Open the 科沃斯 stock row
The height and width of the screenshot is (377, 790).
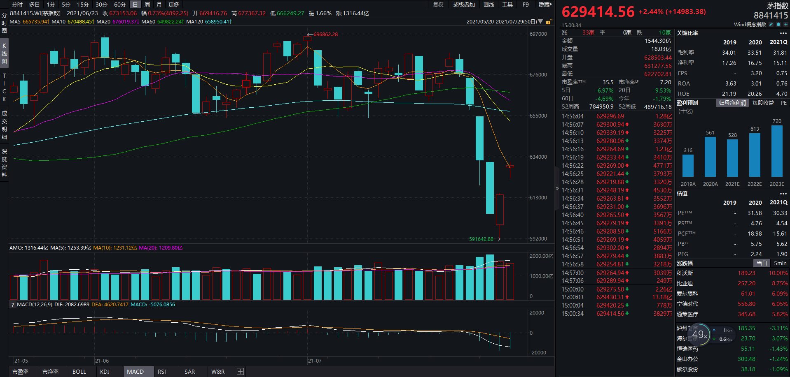732,273
